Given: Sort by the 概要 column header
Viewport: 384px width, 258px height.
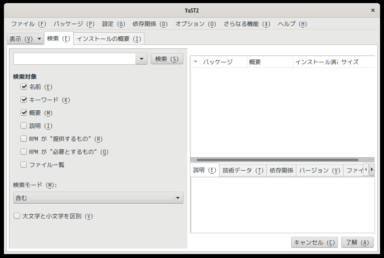Looking at the screenshot, I should (270, 61).
